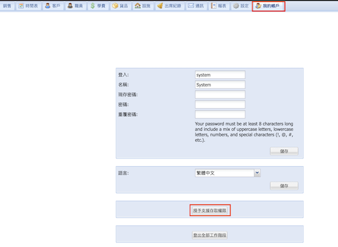This screenshot has height=247, width=338.
Task: Click the 登出全部工作階段 logout all sessions button
Action: (x=210, y=235)
